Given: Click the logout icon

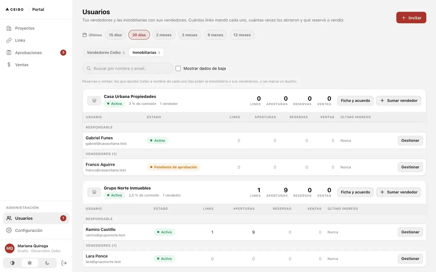Looking at the screenshot, I should coord(64,263).
